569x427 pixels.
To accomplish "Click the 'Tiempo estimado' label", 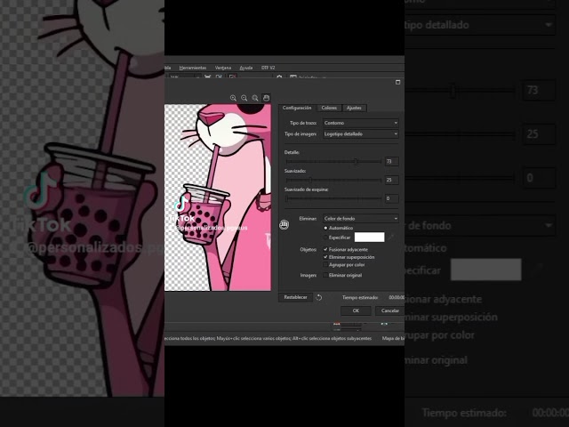I will click(x=360, y=298).
